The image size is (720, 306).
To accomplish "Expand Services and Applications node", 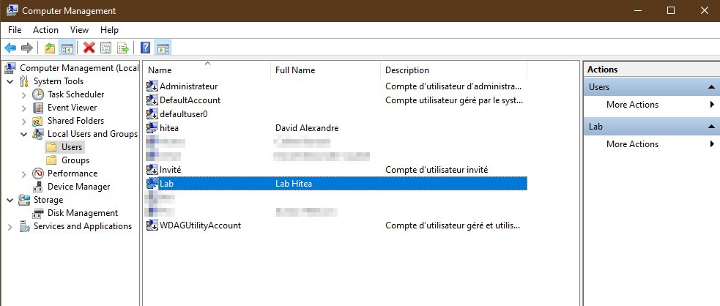I will [x=10, y=227].
